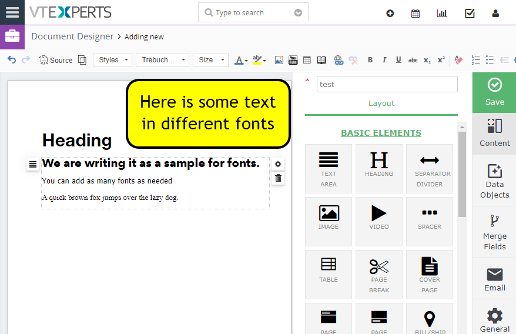
Task: Click the Type to search field
Action: click(253, 12)
